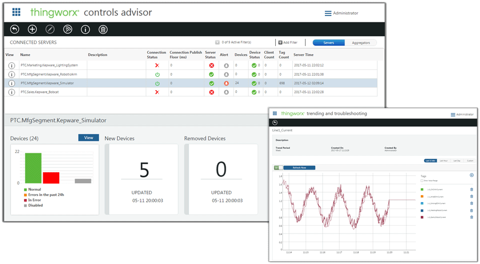The height and width of the screenshot is (264, 480).
Task: Click the maroon tag color swatch
Action: (422, 217)
